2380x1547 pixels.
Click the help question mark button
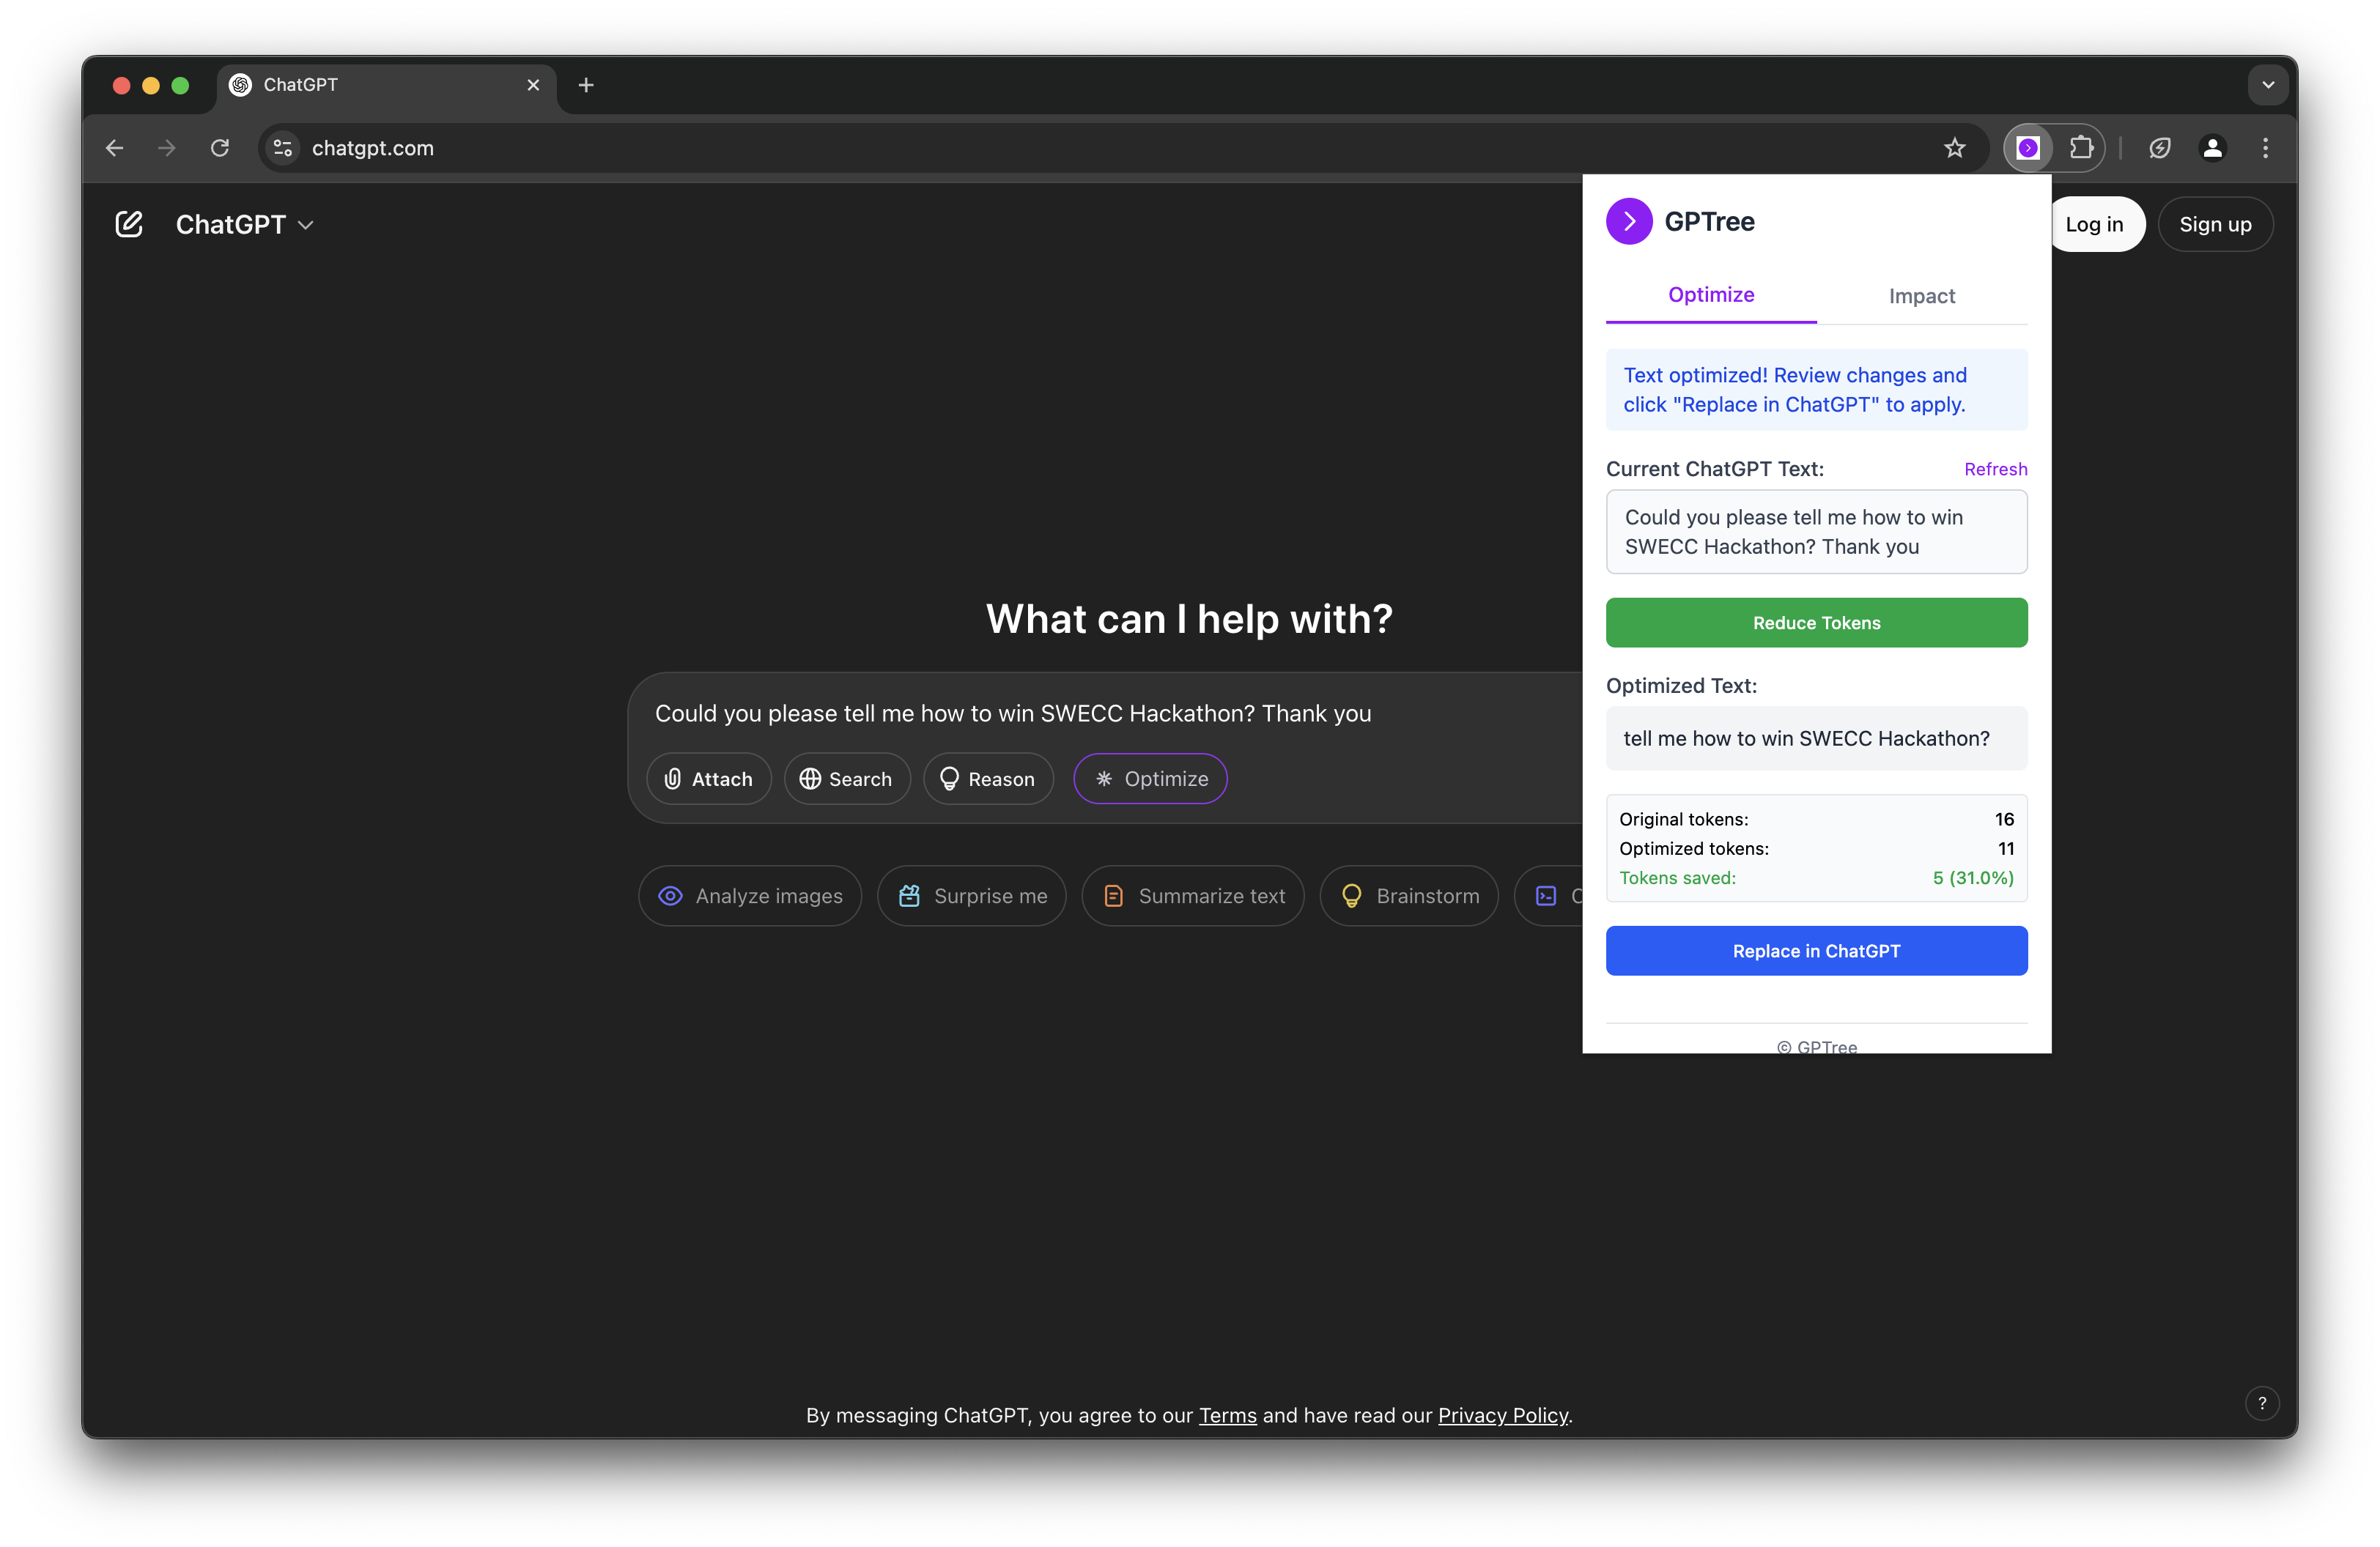click(2261, 1403)
